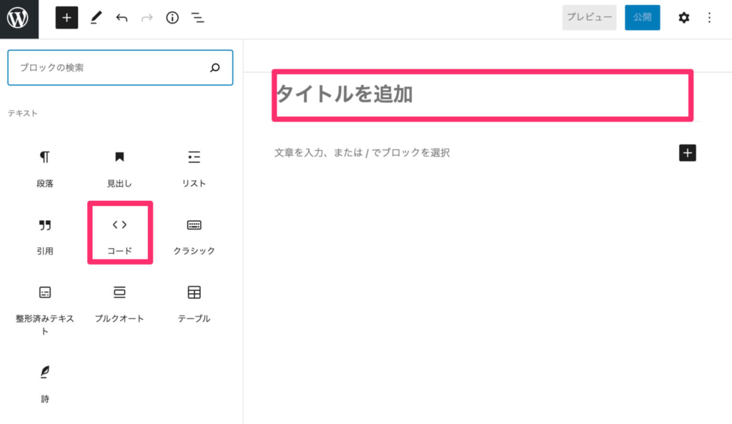Toggle the settings gear sidebar
The height and width of the screenshot is (424, 732).
tap(683, 18)
